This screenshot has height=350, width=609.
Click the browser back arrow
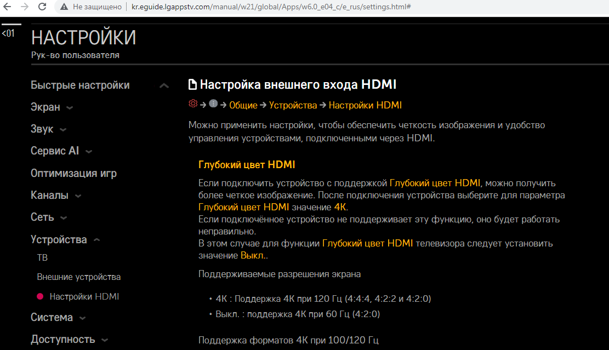[8, 7]
